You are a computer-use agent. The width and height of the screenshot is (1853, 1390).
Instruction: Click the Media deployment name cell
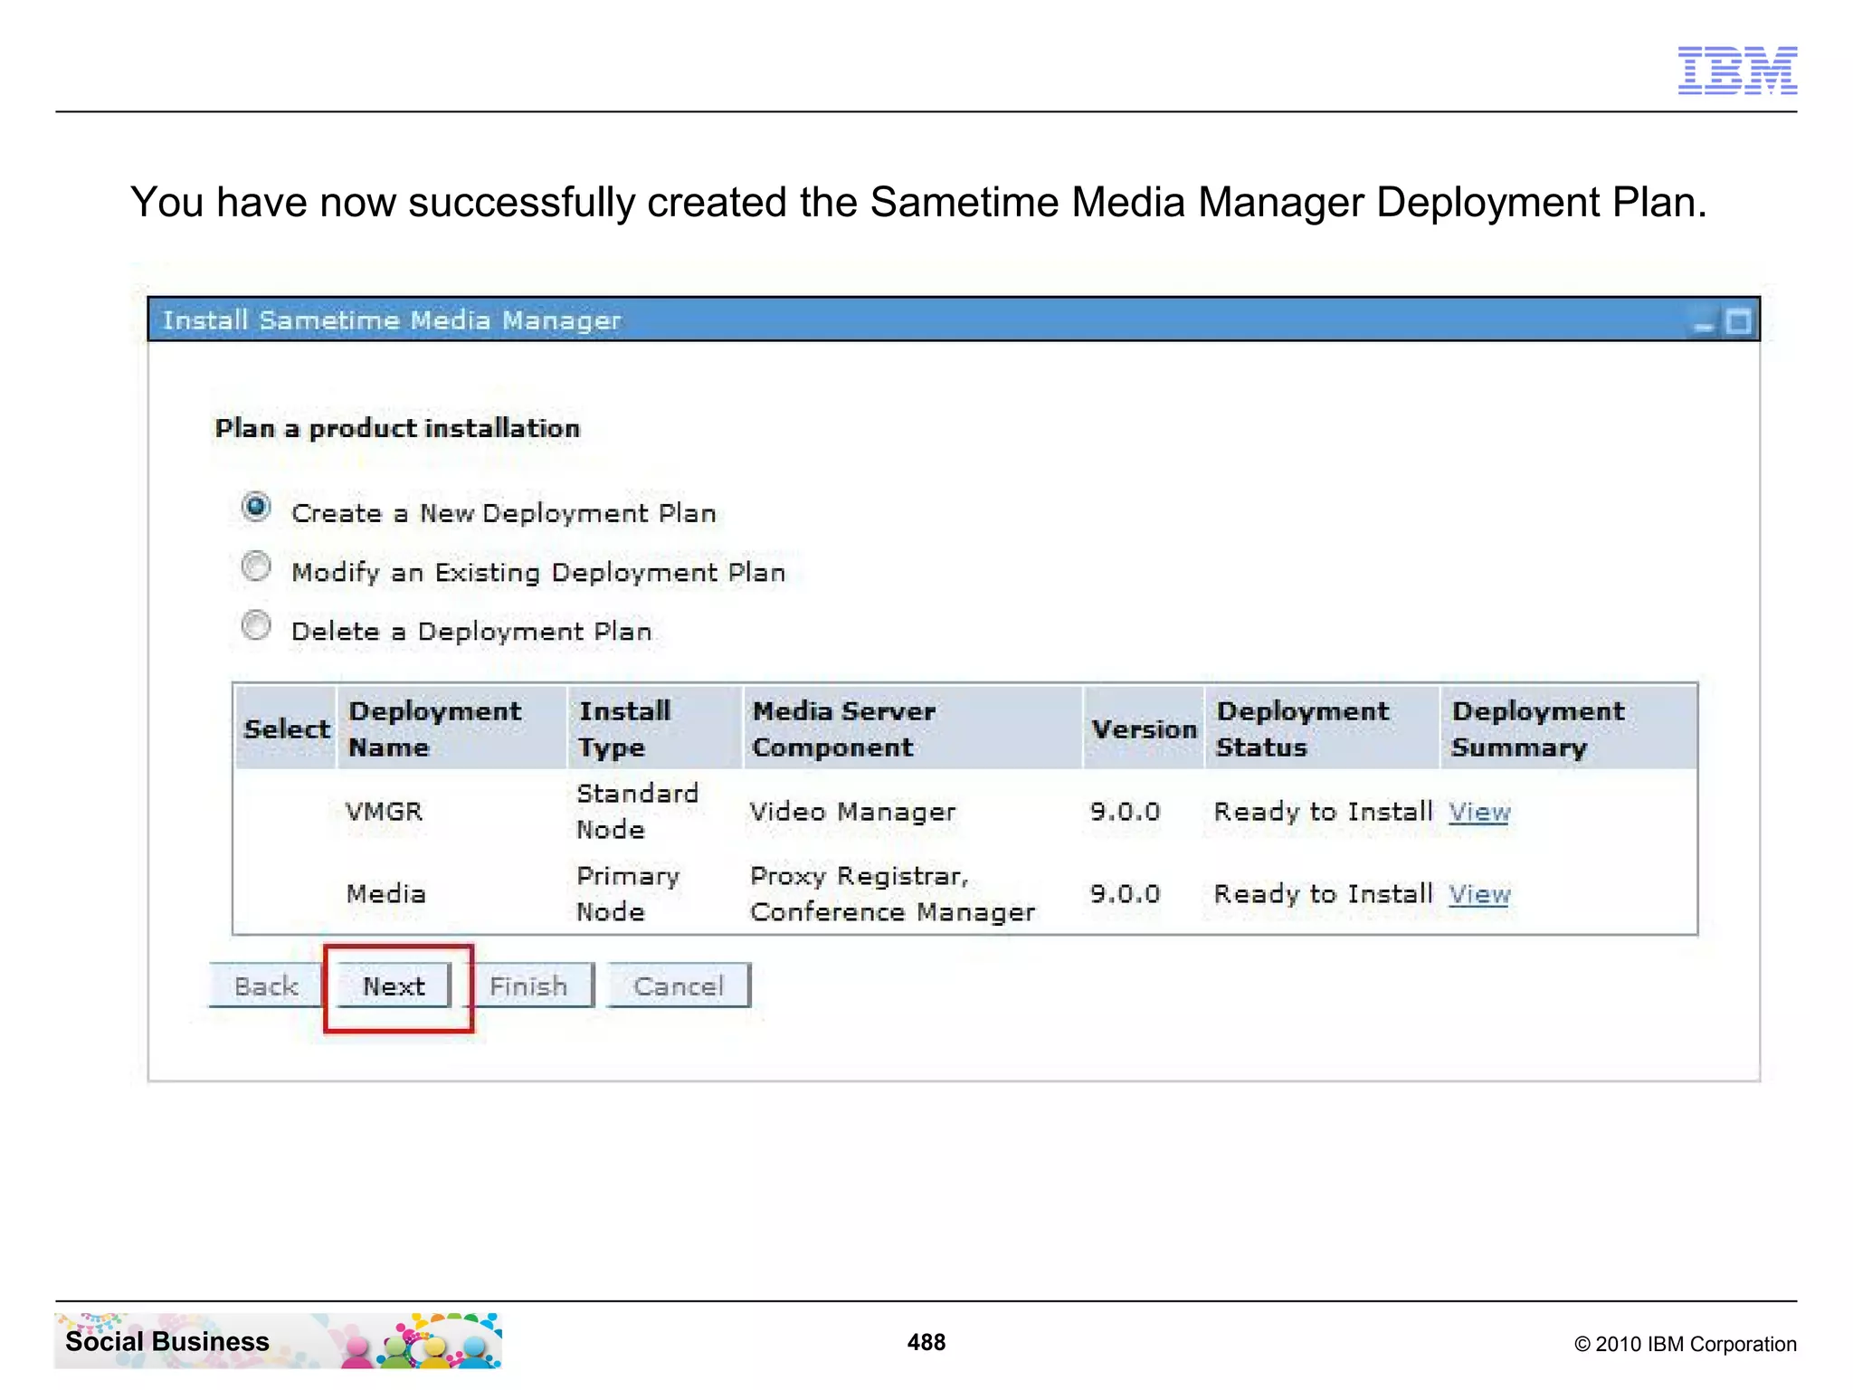tap(385, 894)
